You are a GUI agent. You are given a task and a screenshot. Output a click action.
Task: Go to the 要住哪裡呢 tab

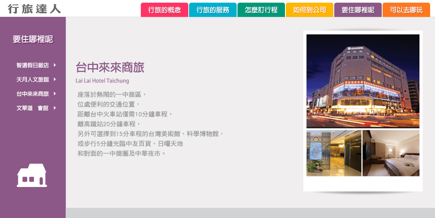pos(358,10)
